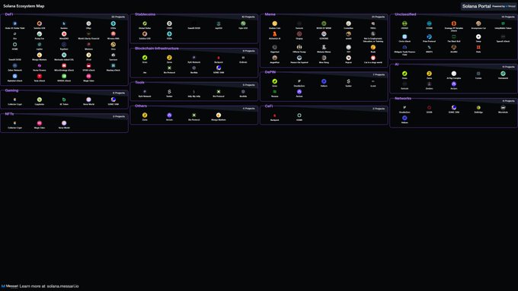Open the Wormhole network icon

(x=503, y=107)
